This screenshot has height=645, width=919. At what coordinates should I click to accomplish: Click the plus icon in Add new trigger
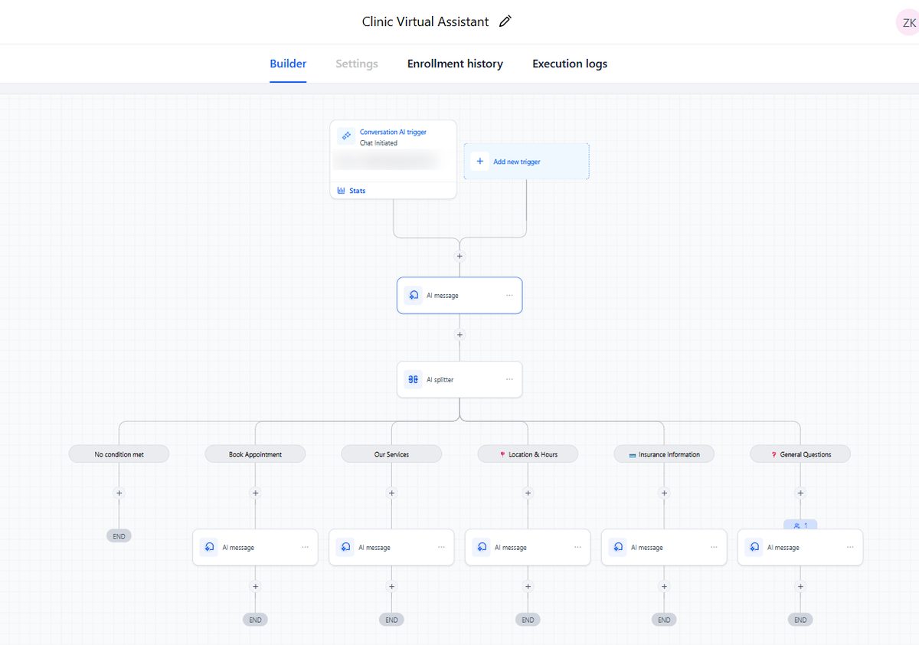[480, 162]
